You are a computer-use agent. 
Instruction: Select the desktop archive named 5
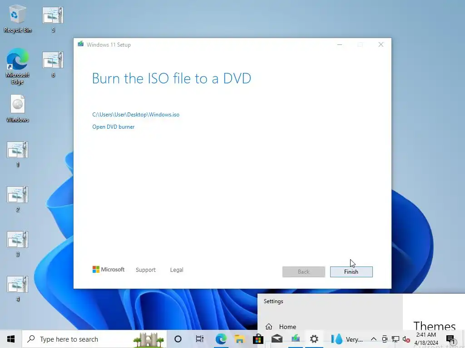53,19
